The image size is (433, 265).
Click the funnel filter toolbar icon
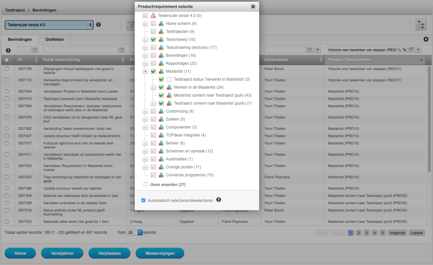[x=131, y=25]
